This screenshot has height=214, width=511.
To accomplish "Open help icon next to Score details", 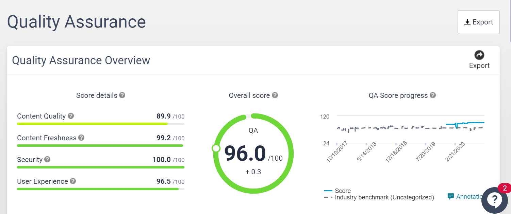I will [122, 95].
